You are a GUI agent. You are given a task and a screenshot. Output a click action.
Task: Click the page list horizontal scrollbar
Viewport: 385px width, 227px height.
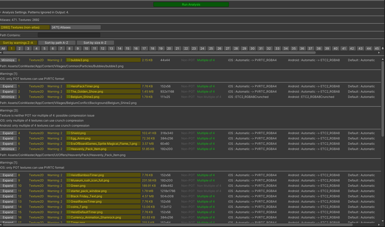pyautogui.click(x=159, y=53)
